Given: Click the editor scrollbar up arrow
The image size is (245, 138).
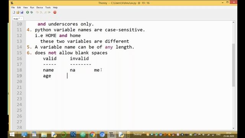Looking at the screenshot, I should tap(234, 22).
